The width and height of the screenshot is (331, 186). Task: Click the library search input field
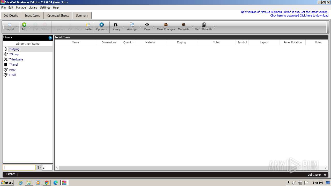[x=19, y=168]
